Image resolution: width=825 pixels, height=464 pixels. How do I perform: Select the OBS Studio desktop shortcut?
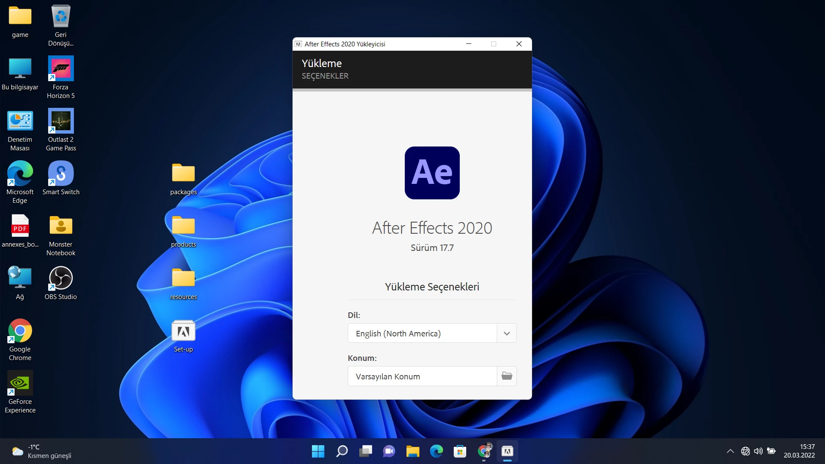[61, 278]
